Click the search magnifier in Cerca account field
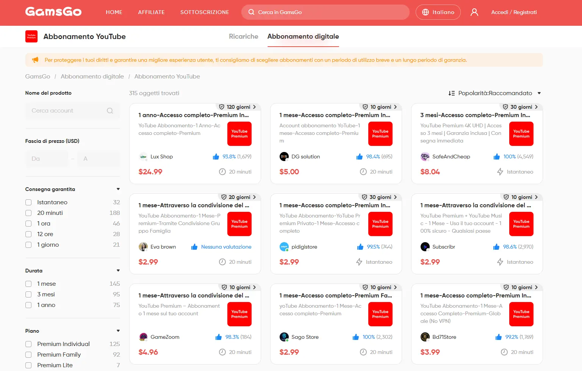The width and height of the screenshot is (582, 371). 110,111
